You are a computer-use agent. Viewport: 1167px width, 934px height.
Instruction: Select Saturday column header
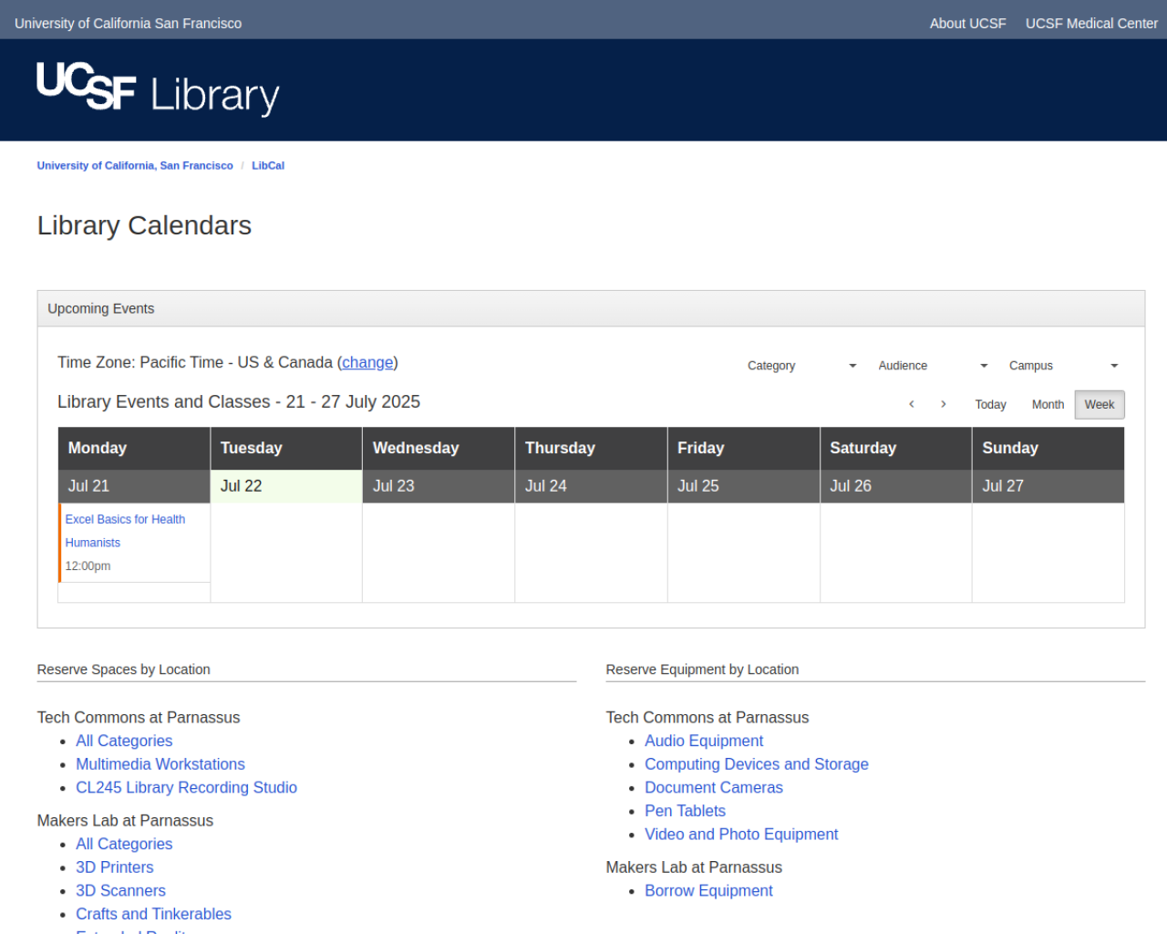895,448
